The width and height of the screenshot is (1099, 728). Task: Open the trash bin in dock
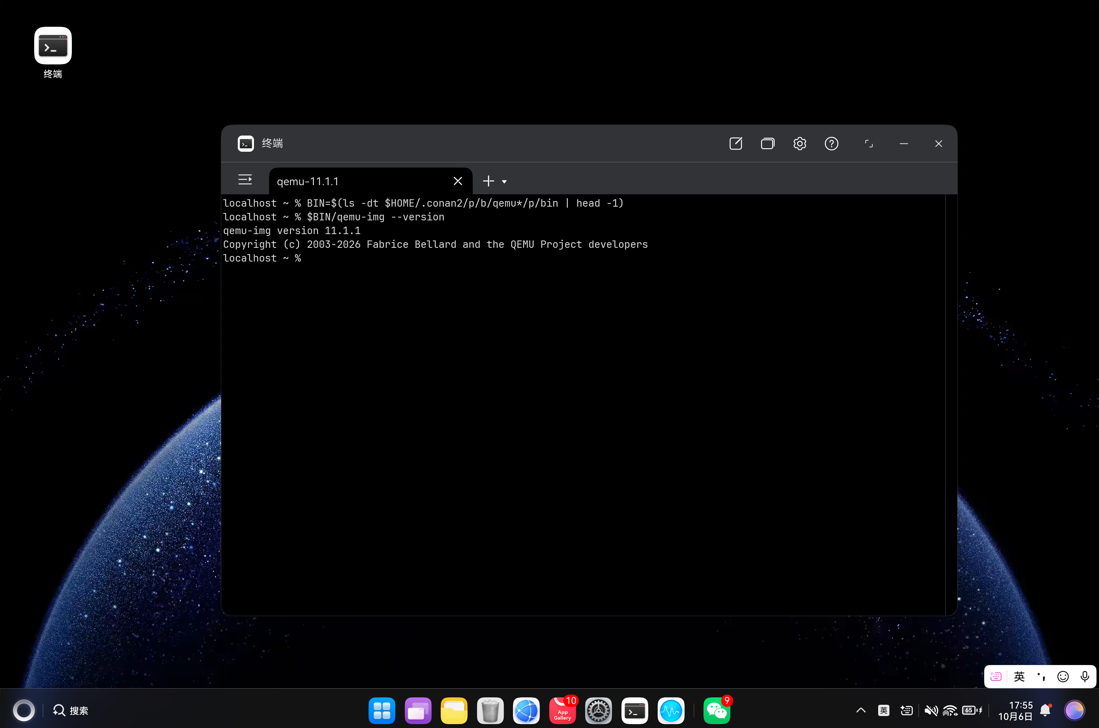(490, 710)
